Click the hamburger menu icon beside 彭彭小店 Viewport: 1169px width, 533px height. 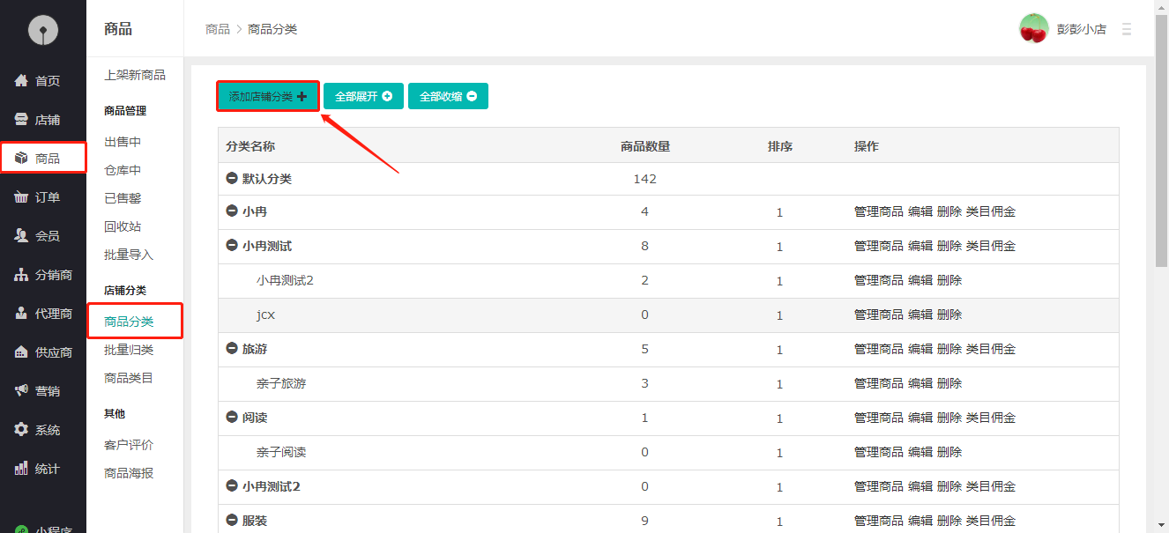(1126, 29)
